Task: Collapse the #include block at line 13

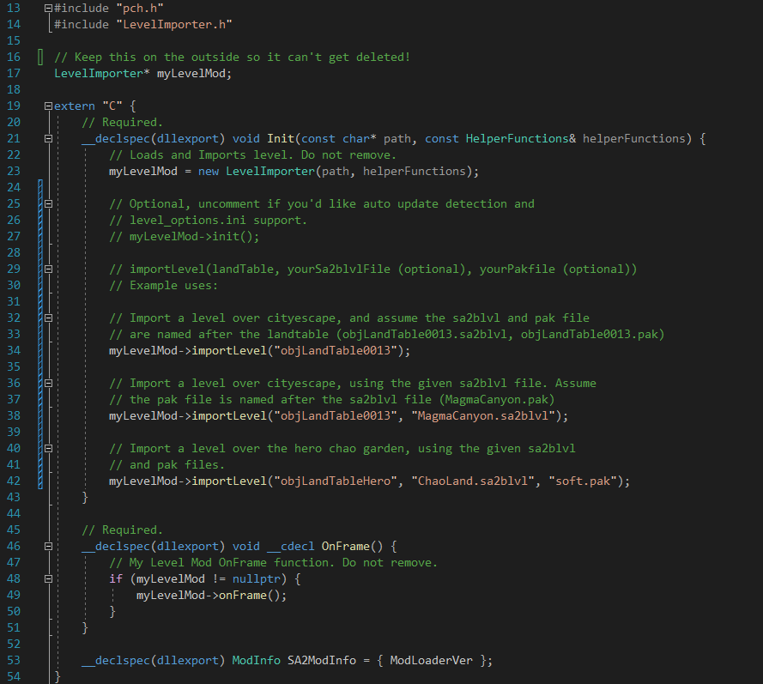Action: [48, 9]
